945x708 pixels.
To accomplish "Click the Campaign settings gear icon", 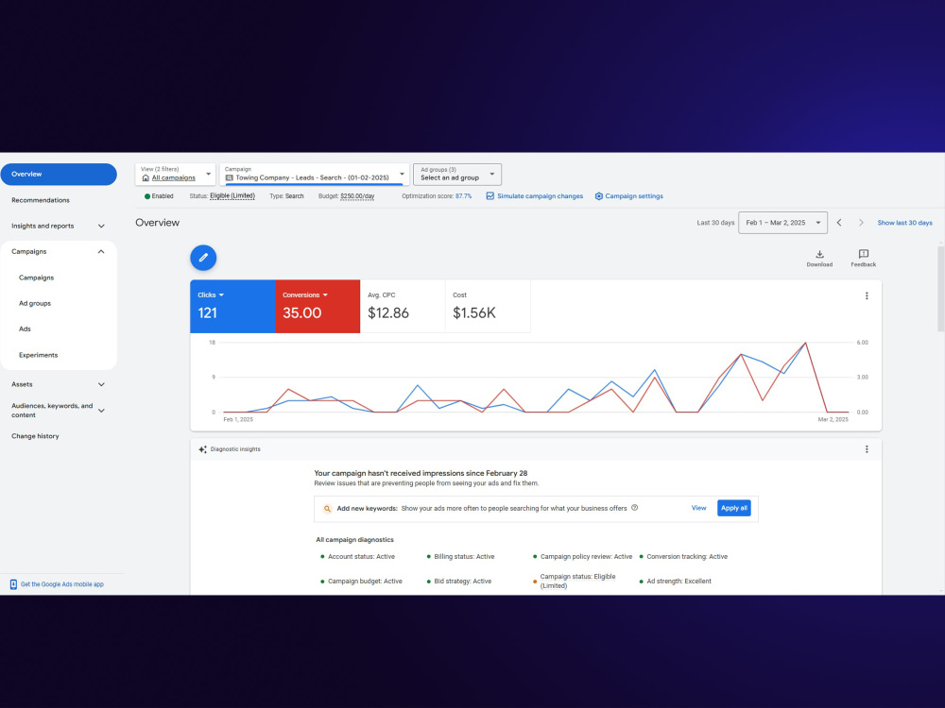I will (598, 196).
